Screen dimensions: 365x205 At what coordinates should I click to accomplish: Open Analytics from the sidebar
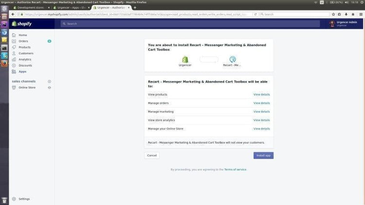coord(25,59)
